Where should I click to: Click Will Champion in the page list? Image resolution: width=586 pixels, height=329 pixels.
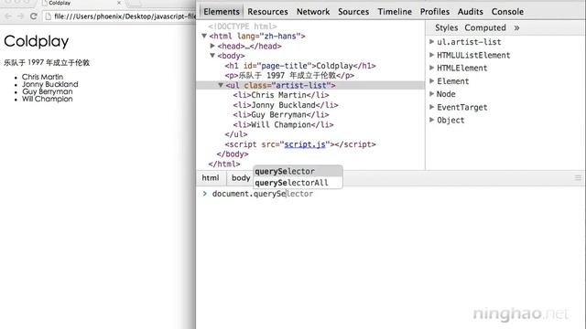47,99
